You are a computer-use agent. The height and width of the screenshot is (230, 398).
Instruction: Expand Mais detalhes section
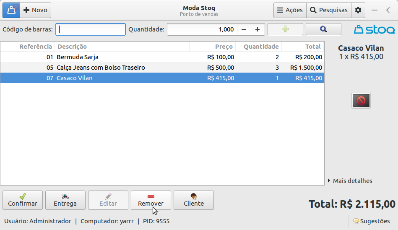(350, 181)
